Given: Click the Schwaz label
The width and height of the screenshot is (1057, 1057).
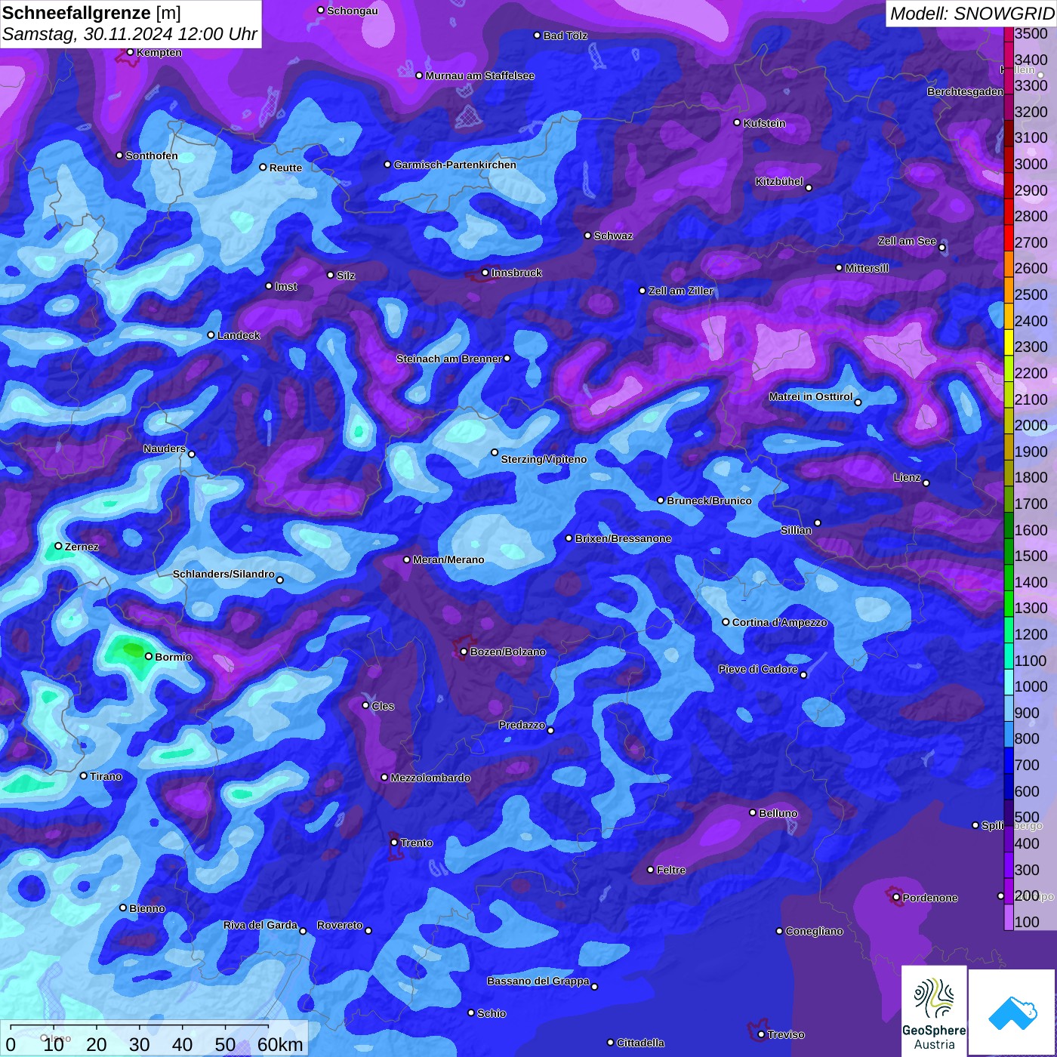Looking at the screenshot, I should tap(613, 236).
